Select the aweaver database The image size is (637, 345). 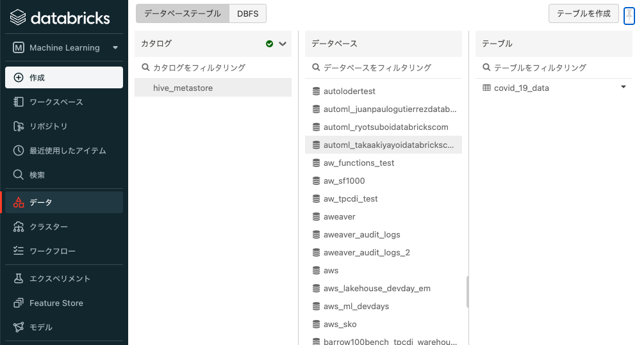point(383,216)
